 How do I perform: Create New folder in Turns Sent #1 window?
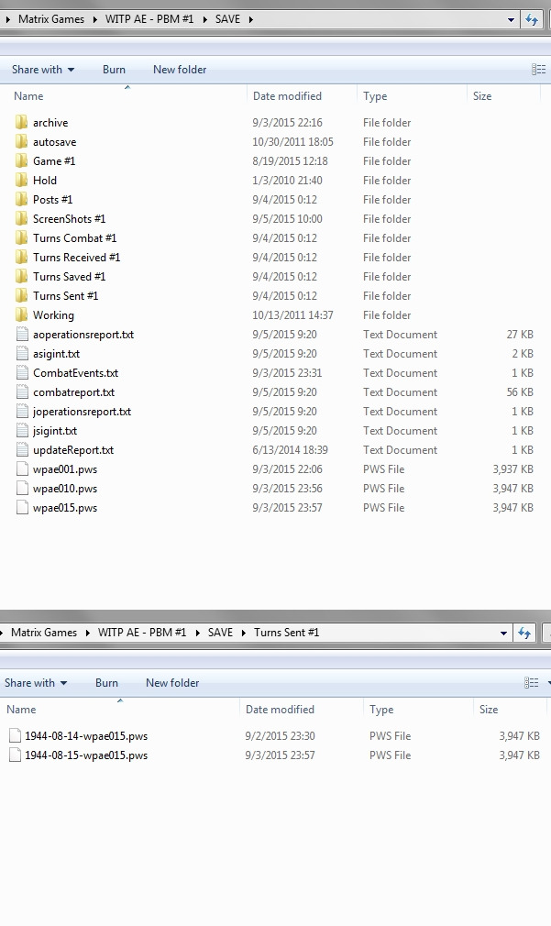172,683
